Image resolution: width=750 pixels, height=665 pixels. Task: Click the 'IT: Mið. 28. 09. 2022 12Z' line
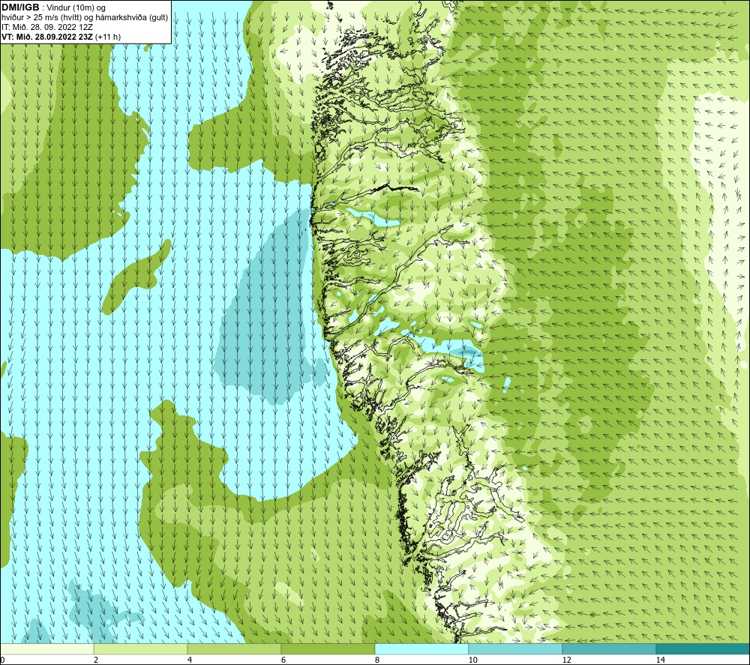click(x=46, y=27)
